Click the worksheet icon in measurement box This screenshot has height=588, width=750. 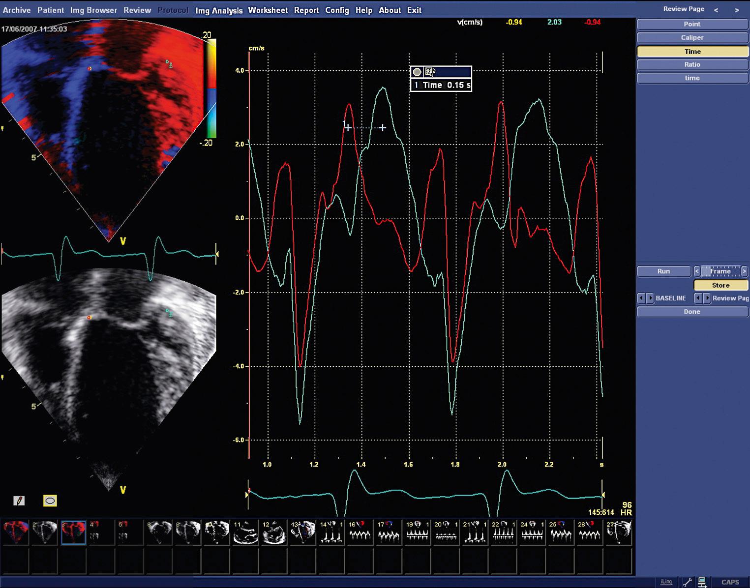(430, 72)
